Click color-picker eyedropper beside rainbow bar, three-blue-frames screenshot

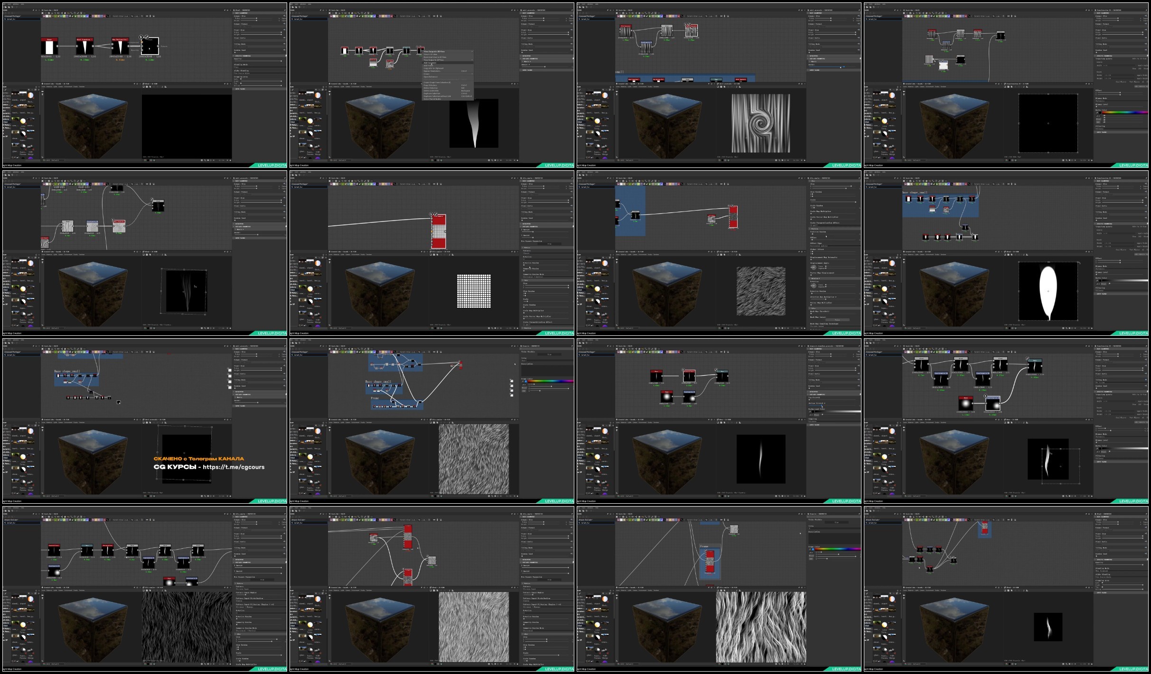[523, 381]
